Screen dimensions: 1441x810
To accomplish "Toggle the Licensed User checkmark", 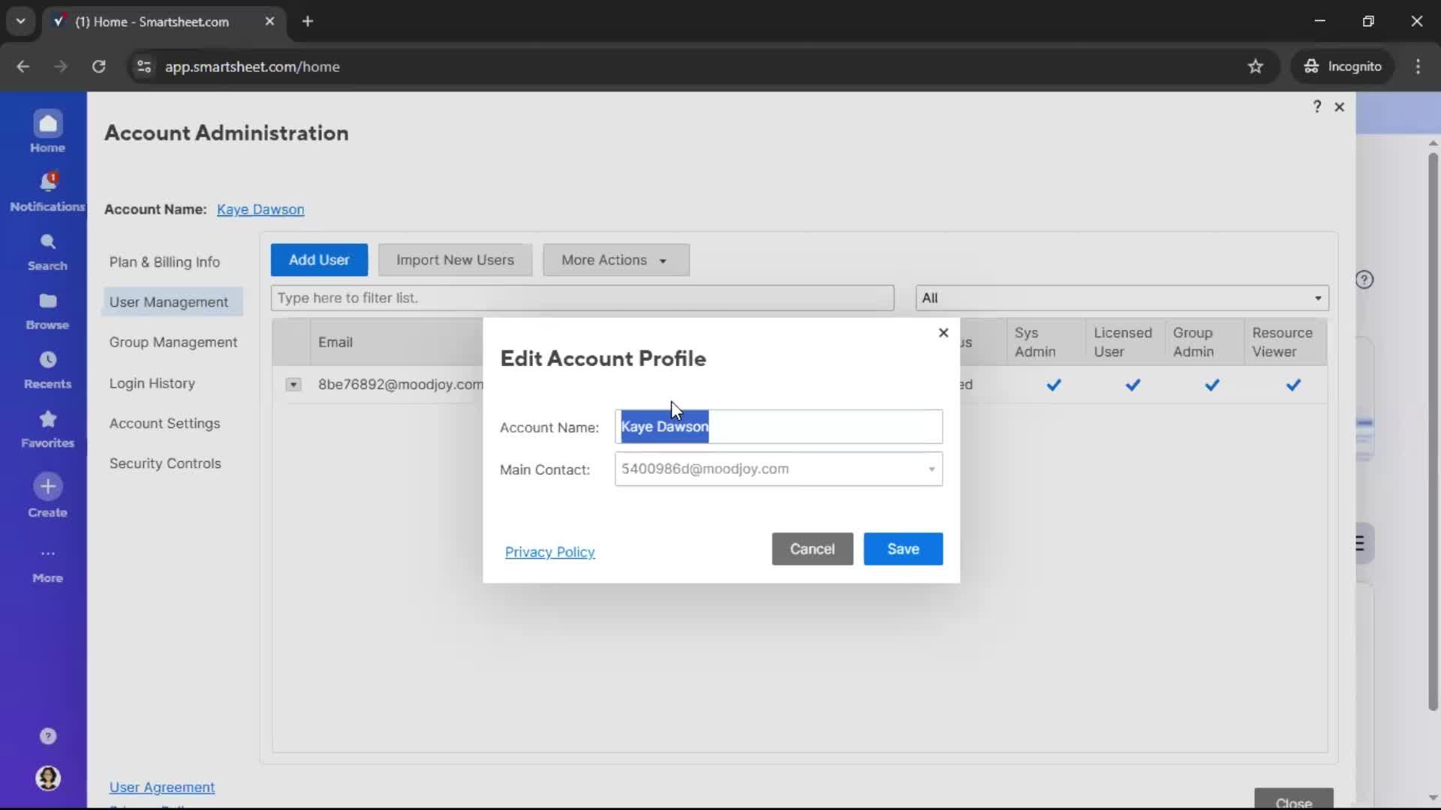I will 1133,385.
